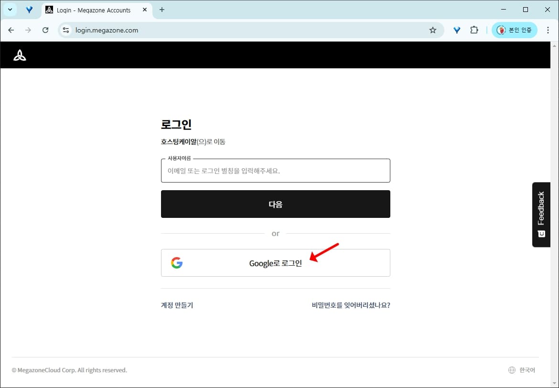Sign in with the Google로 로그인 button
This screenshot has width=559, height=388.
[275, 263]
